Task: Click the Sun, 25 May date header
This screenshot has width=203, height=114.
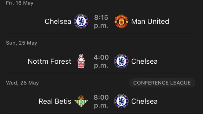Action: (x=22, y=43)
